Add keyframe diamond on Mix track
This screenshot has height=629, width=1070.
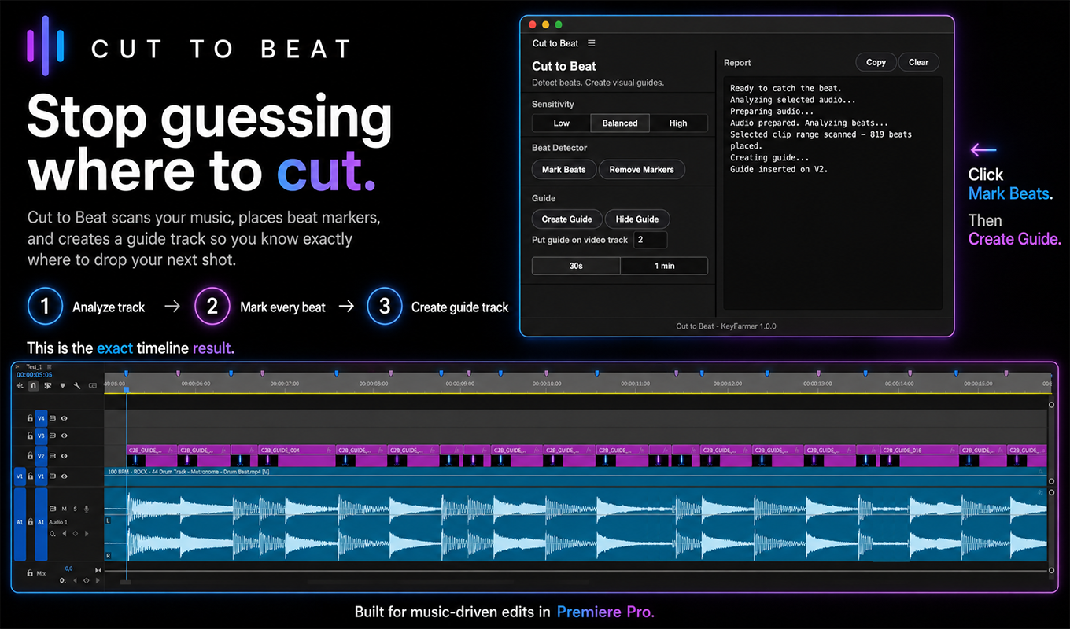(x=87, y=580)
